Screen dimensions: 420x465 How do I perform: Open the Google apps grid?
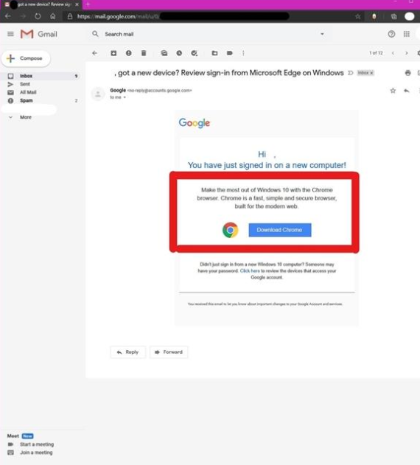[x=407, y=34]
